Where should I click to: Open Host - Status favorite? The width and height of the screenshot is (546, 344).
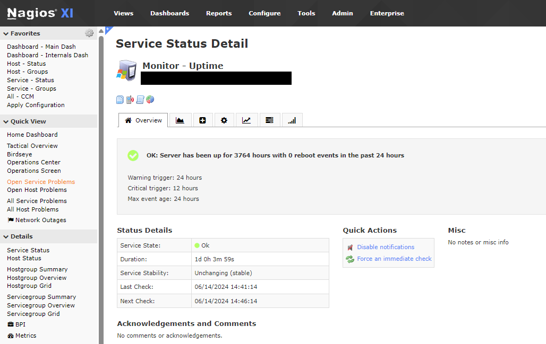tap(26, 64)
